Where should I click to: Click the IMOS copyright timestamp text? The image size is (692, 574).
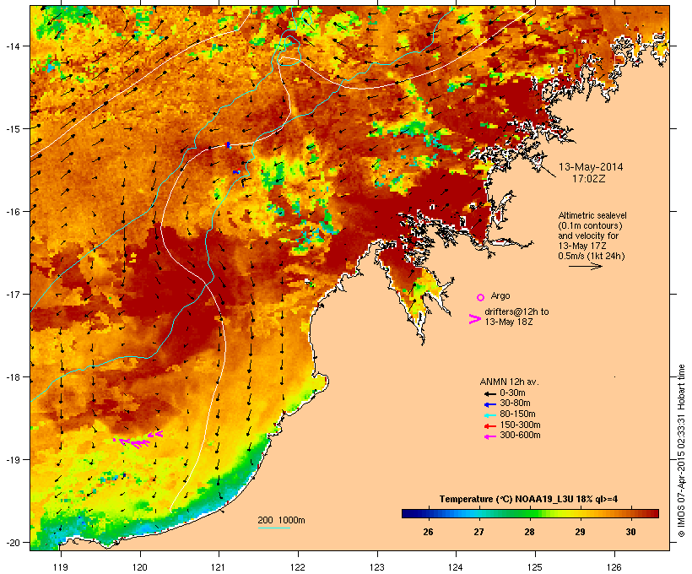681,451
